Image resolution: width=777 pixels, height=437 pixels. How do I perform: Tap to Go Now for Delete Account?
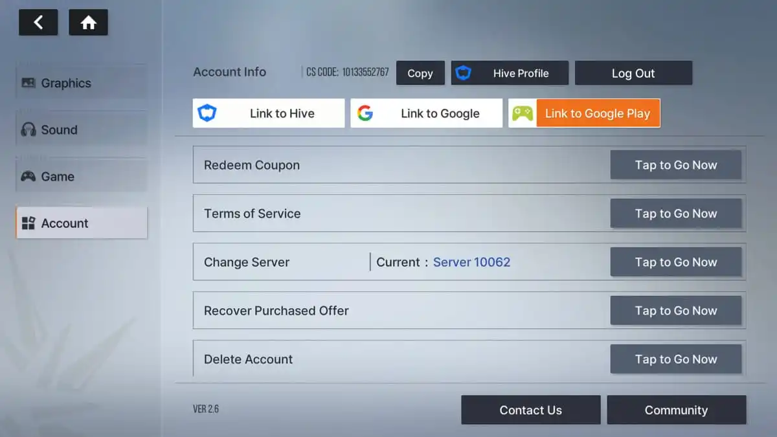coord(675,359)
